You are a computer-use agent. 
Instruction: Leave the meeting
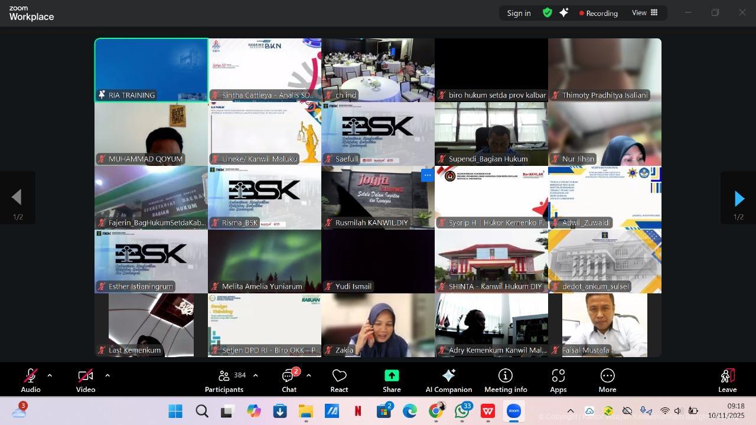click(x=727, y=380)
